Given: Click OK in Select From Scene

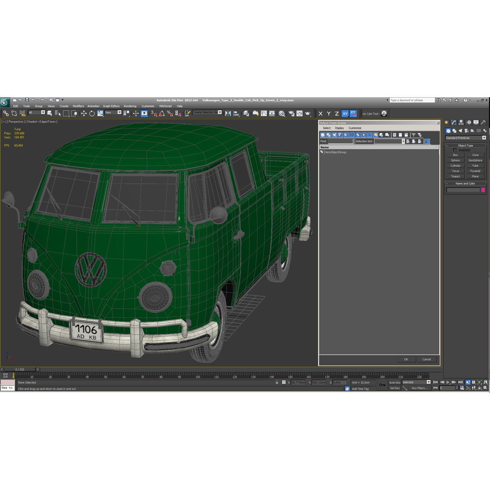Looking at the screenshot, I should (x=406, y=359).
